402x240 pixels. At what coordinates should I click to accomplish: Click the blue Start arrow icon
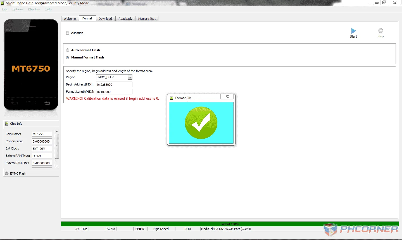(353, 31)
